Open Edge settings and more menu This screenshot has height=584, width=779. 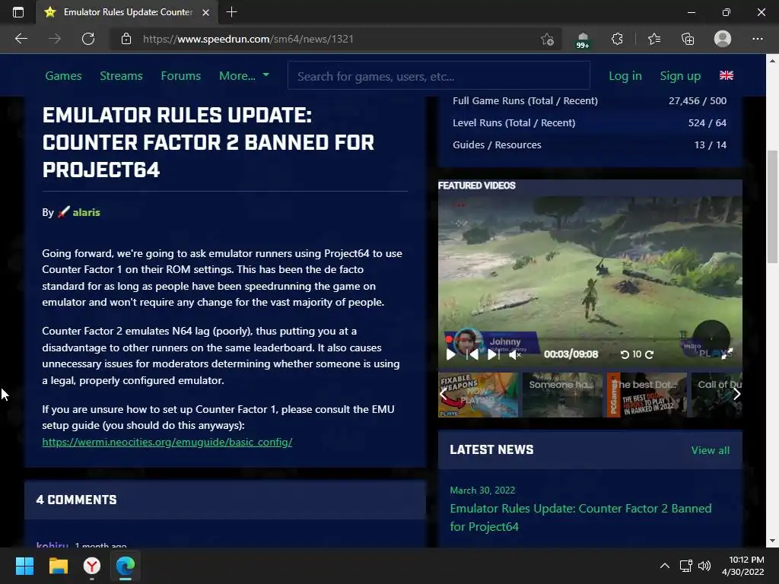pyautogui.click(x=757, y=39)
